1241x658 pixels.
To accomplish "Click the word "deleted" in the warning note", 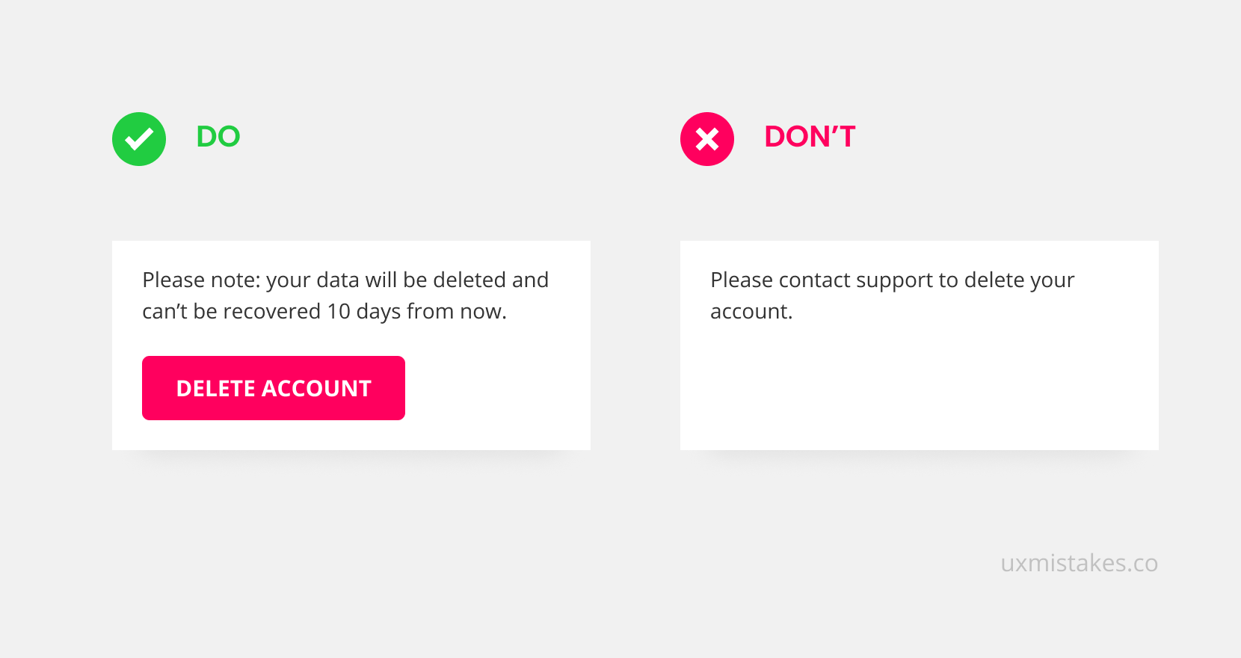I will pyautogui.click(x=469, y=280).
